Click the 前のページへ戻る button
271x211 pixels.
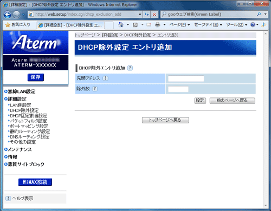click(233, 101)
